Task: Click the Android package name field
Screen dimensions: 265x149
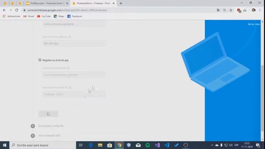Action: (74, 74)
